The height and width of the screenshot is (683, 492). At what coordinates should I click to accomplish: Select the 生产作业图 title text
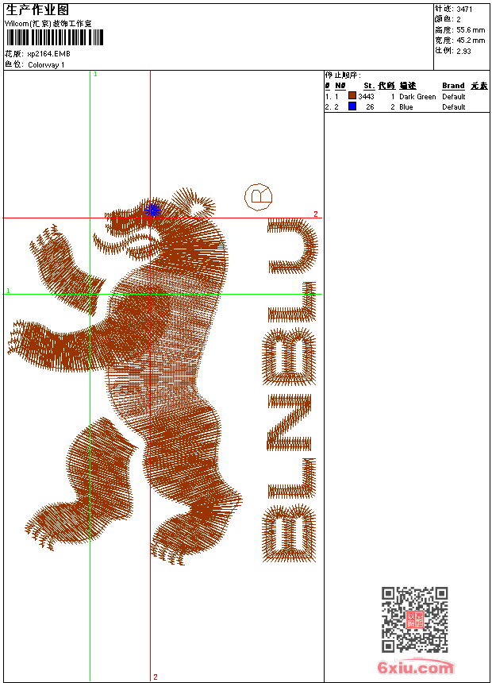[x=37, y=10]
